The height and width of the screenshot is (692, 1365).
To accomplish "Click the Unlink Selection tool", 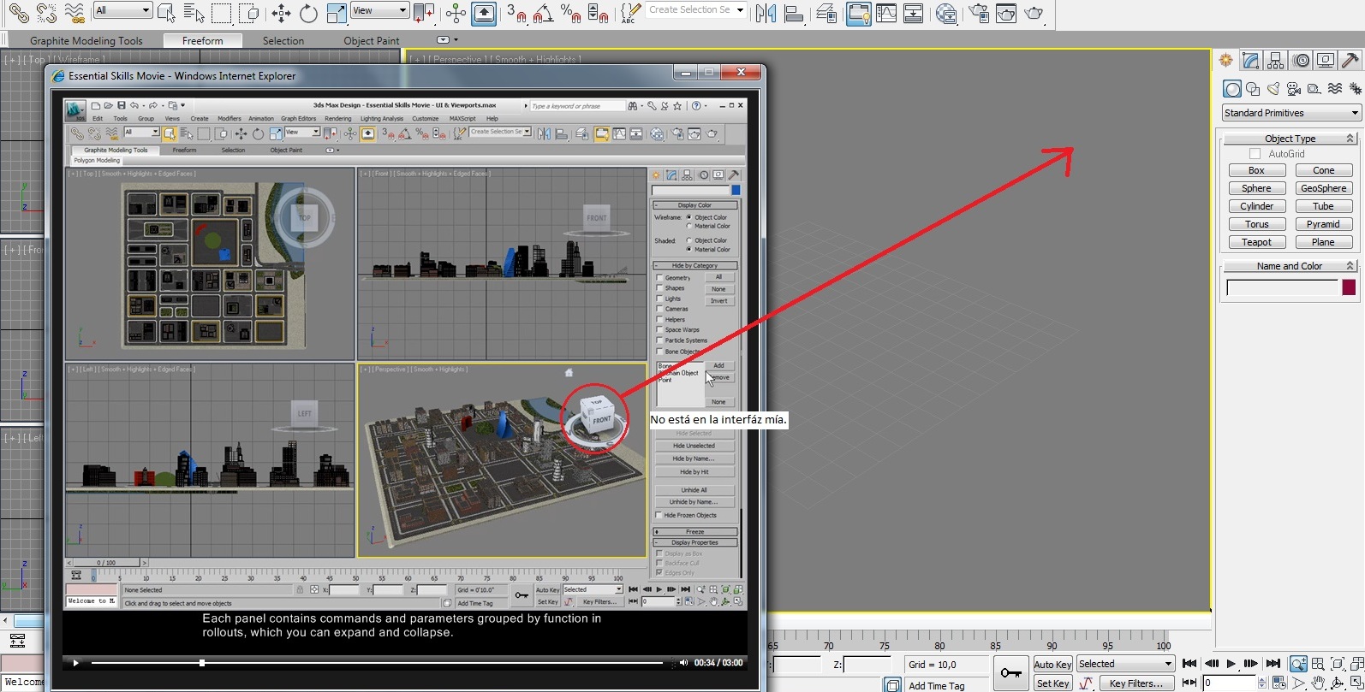I will 46,12.
